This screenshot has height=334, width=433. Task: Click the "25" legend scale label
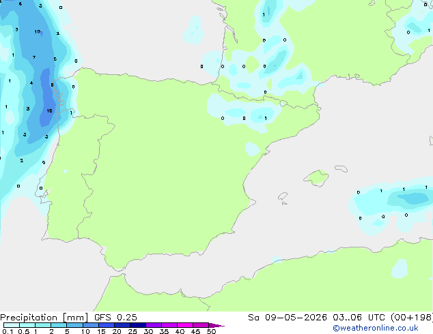click(132, 331)
